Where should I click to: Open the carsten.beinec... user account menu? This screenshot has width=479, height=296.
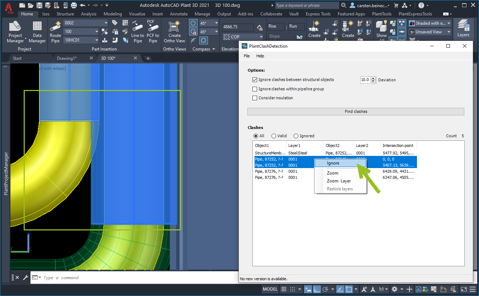(370, 5)
